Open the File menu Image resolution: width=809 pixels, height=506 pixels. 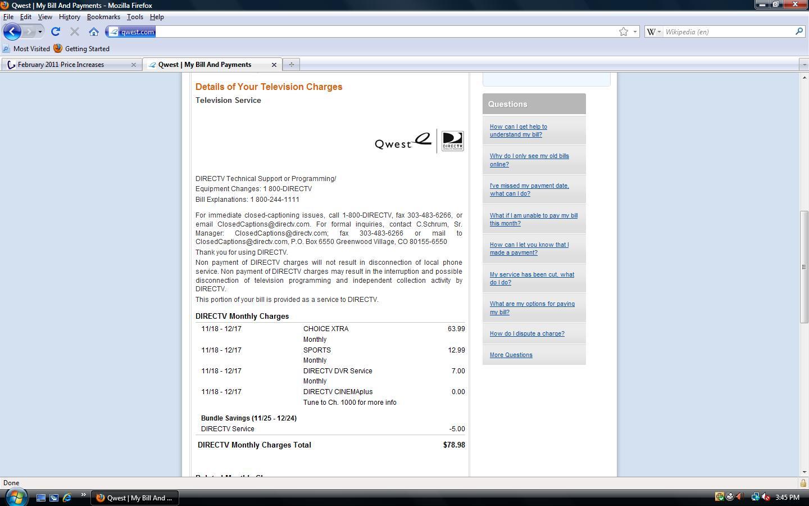pos(8,17)
